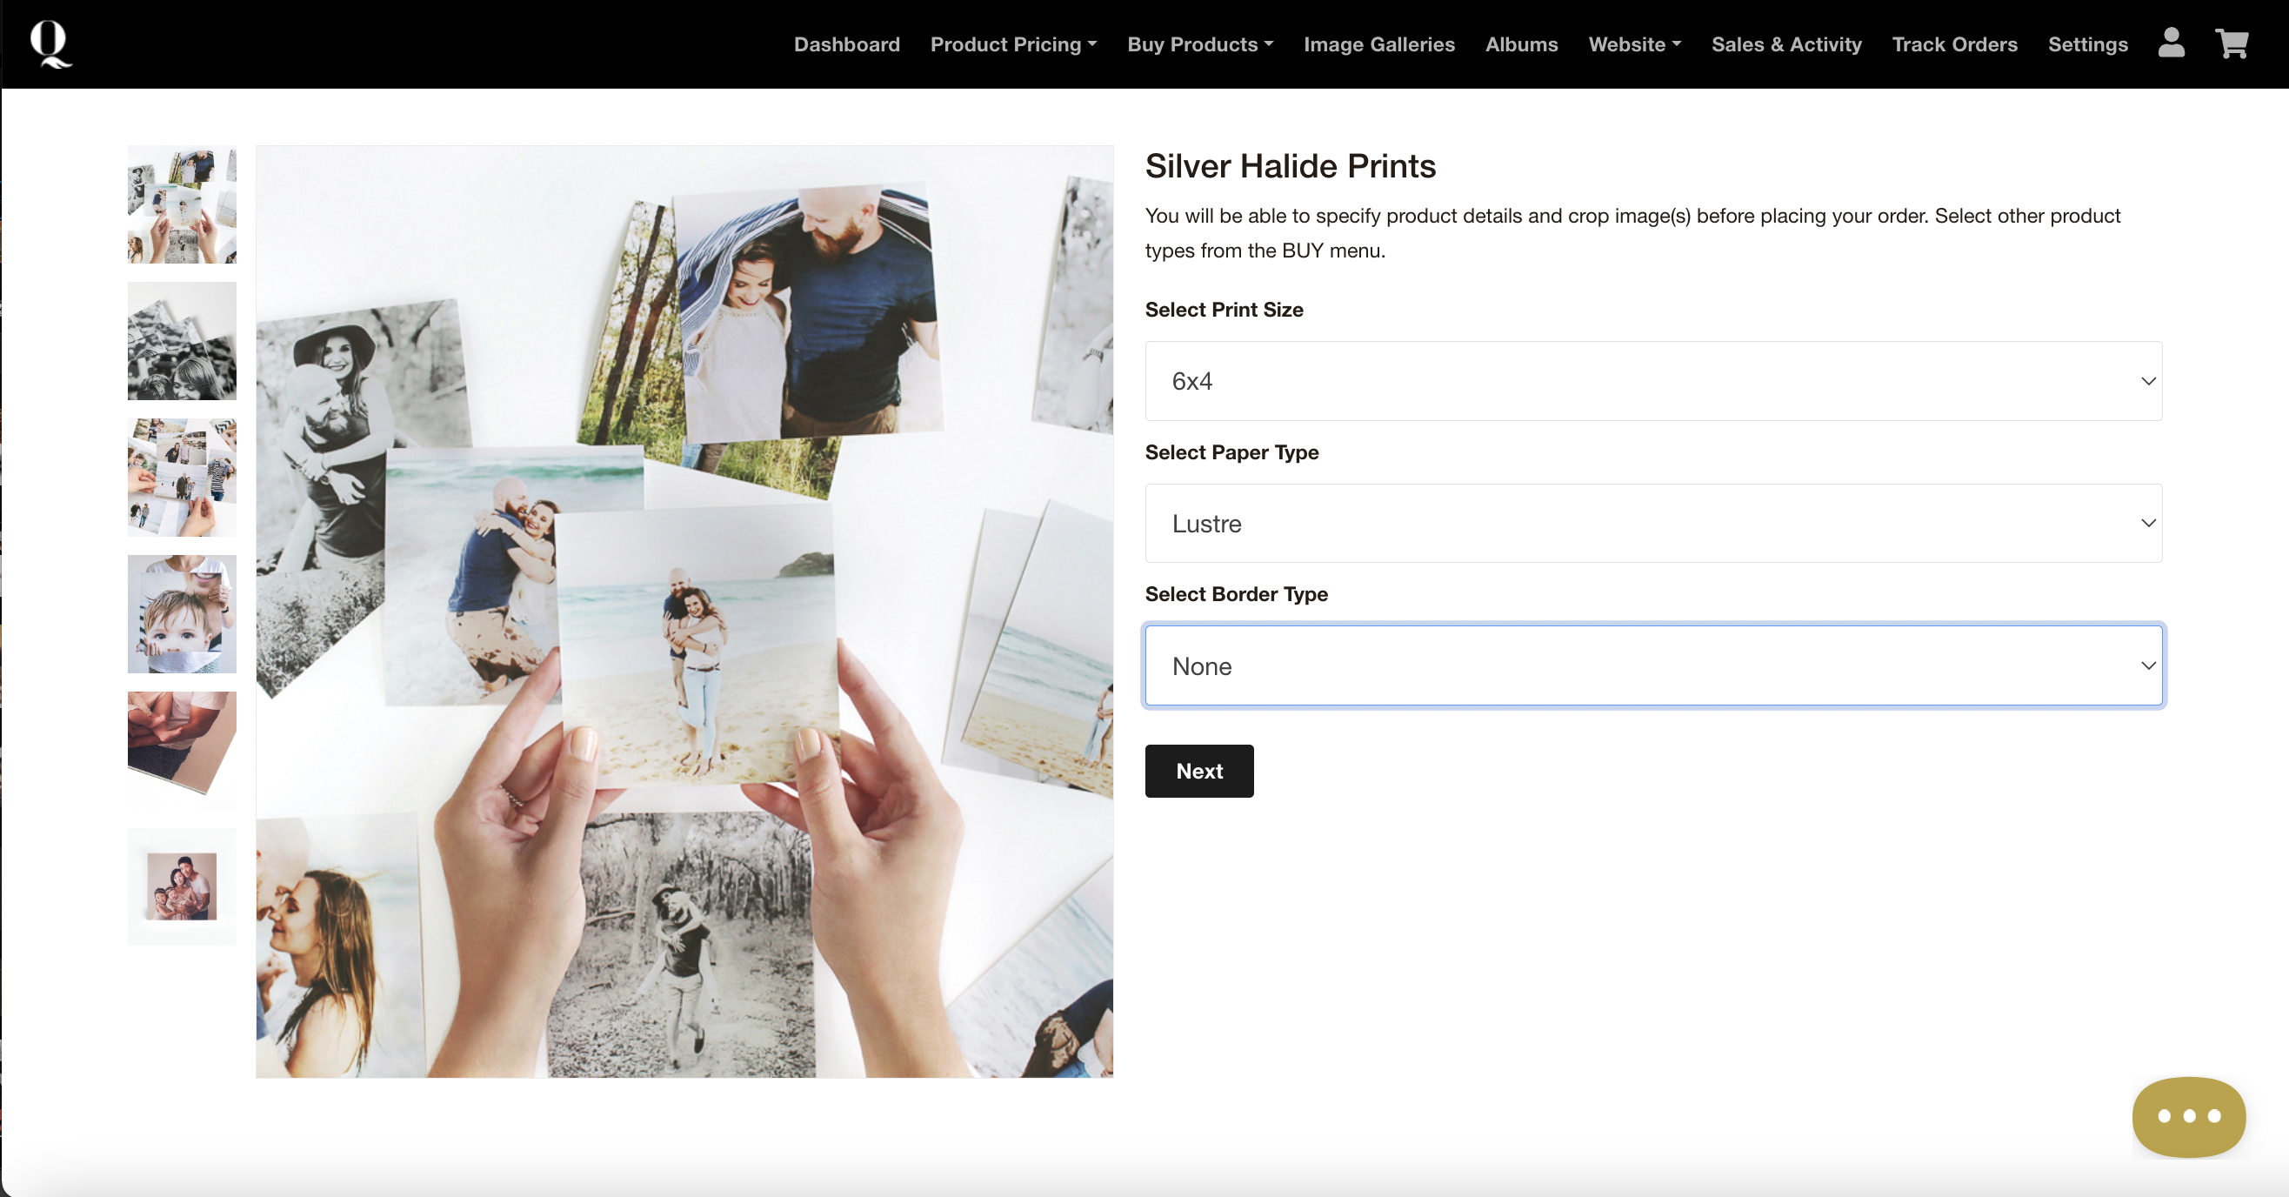The image size is (2289, 1197).
Task: Open the Albums page
Action: click(x=1521, y=44)
